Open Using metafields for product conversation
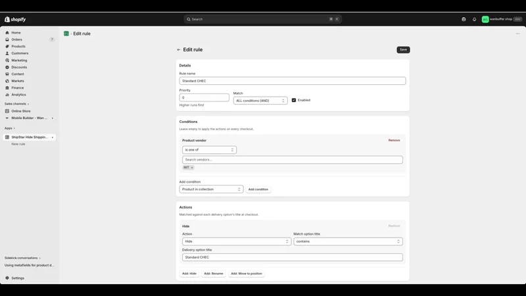This screenshot has width=526, height=296. 29,265
